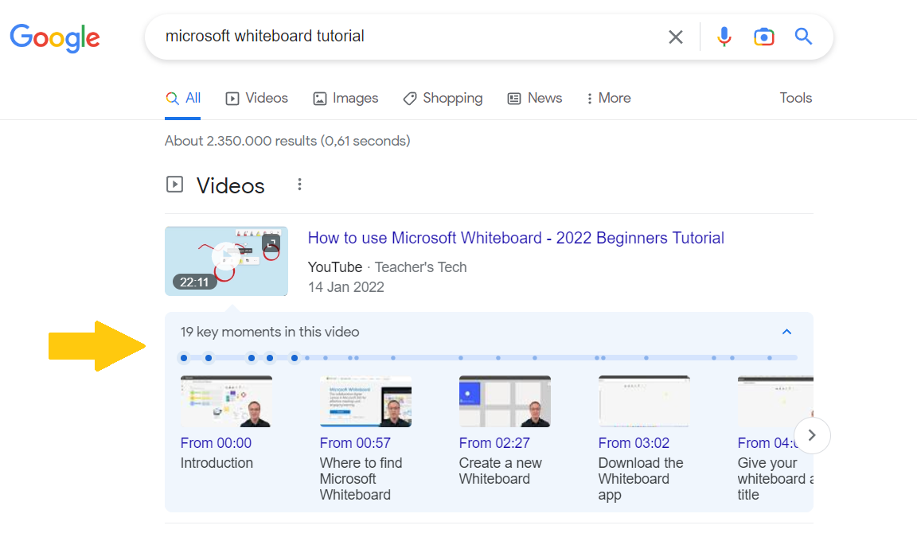This screenshot has height=537, width=917.
Task: Switch to the Images tab
Action: [345, 98]
